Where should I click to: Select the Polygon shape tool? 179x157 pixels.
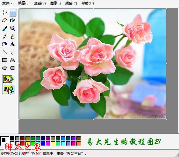pos(12,60)
